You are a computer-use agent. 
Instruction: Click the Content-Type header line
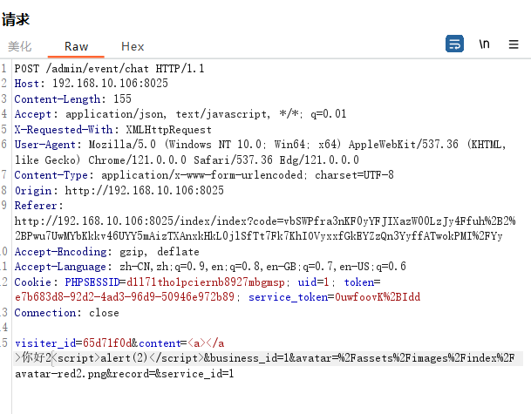(204, 175)
